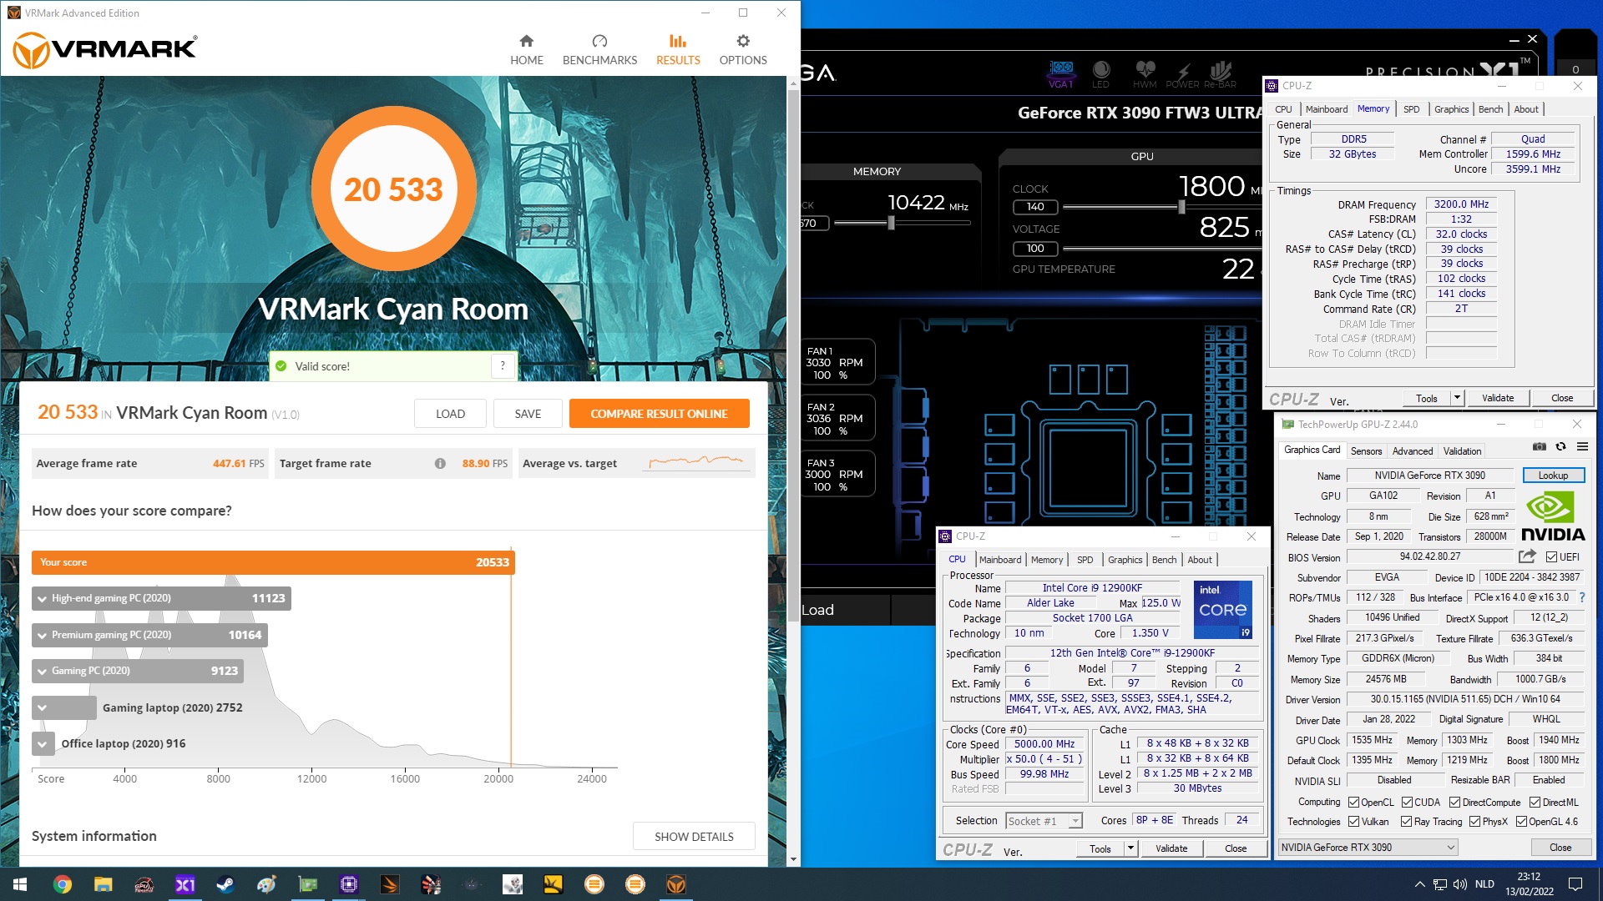Image resolution: width=1603 pixels, height=901 pixels.
Task: Open the VRMark HOME page
Action: coord(526,50)
